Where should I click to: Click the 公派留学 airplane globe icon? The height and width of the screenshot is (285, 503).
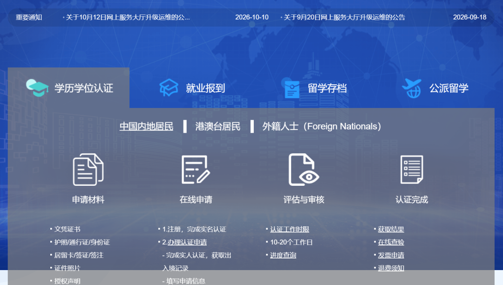[x=412, y=88]
